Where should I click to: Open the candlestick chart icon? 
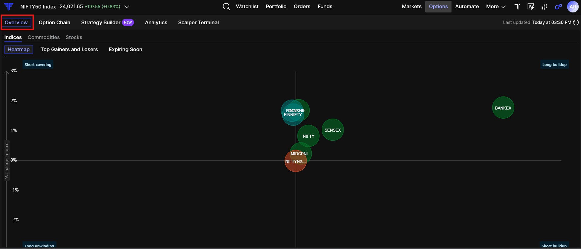544,7
